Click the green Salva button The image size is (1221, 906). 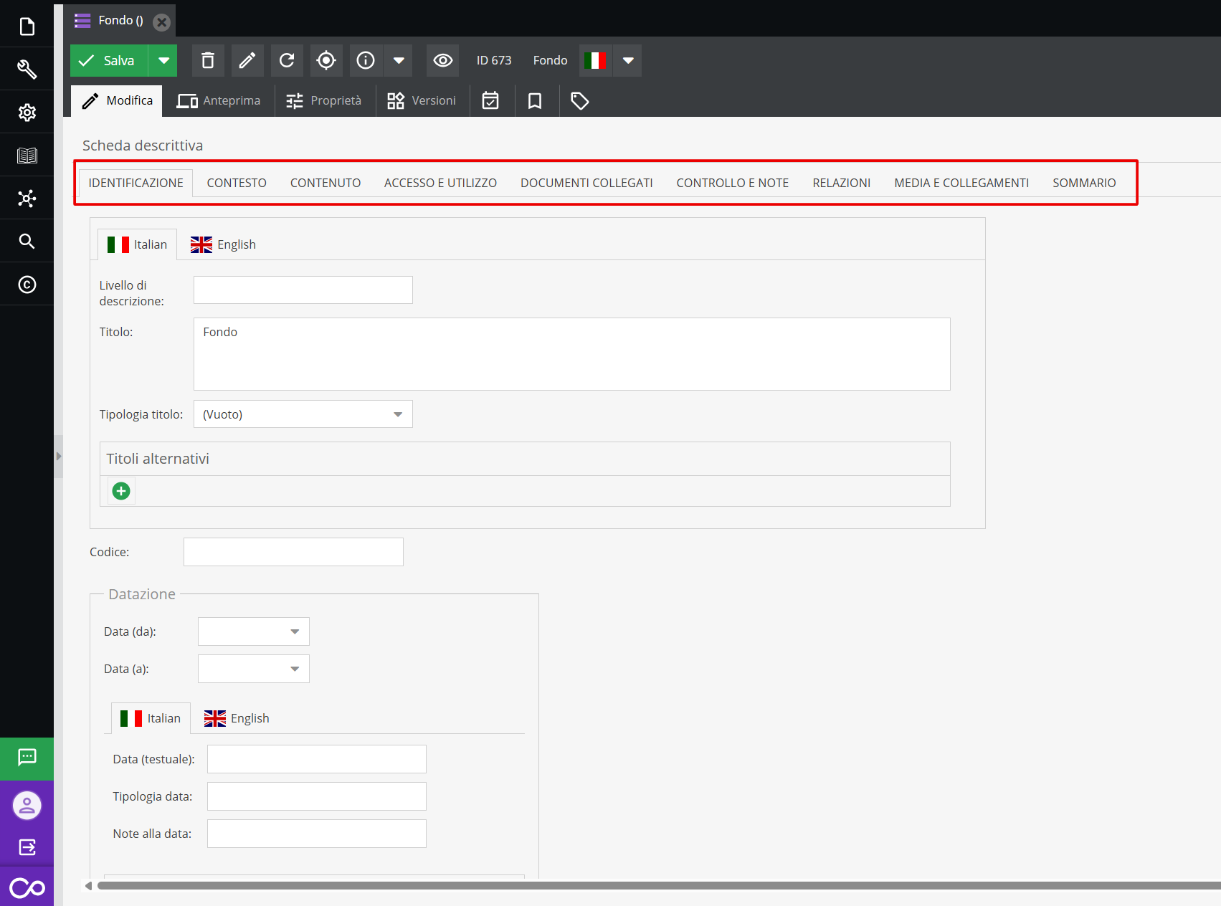(x=109, y=61)
